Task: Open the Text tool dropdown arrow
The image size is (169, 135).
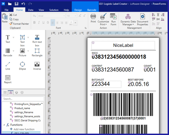Action: point(14,37)
